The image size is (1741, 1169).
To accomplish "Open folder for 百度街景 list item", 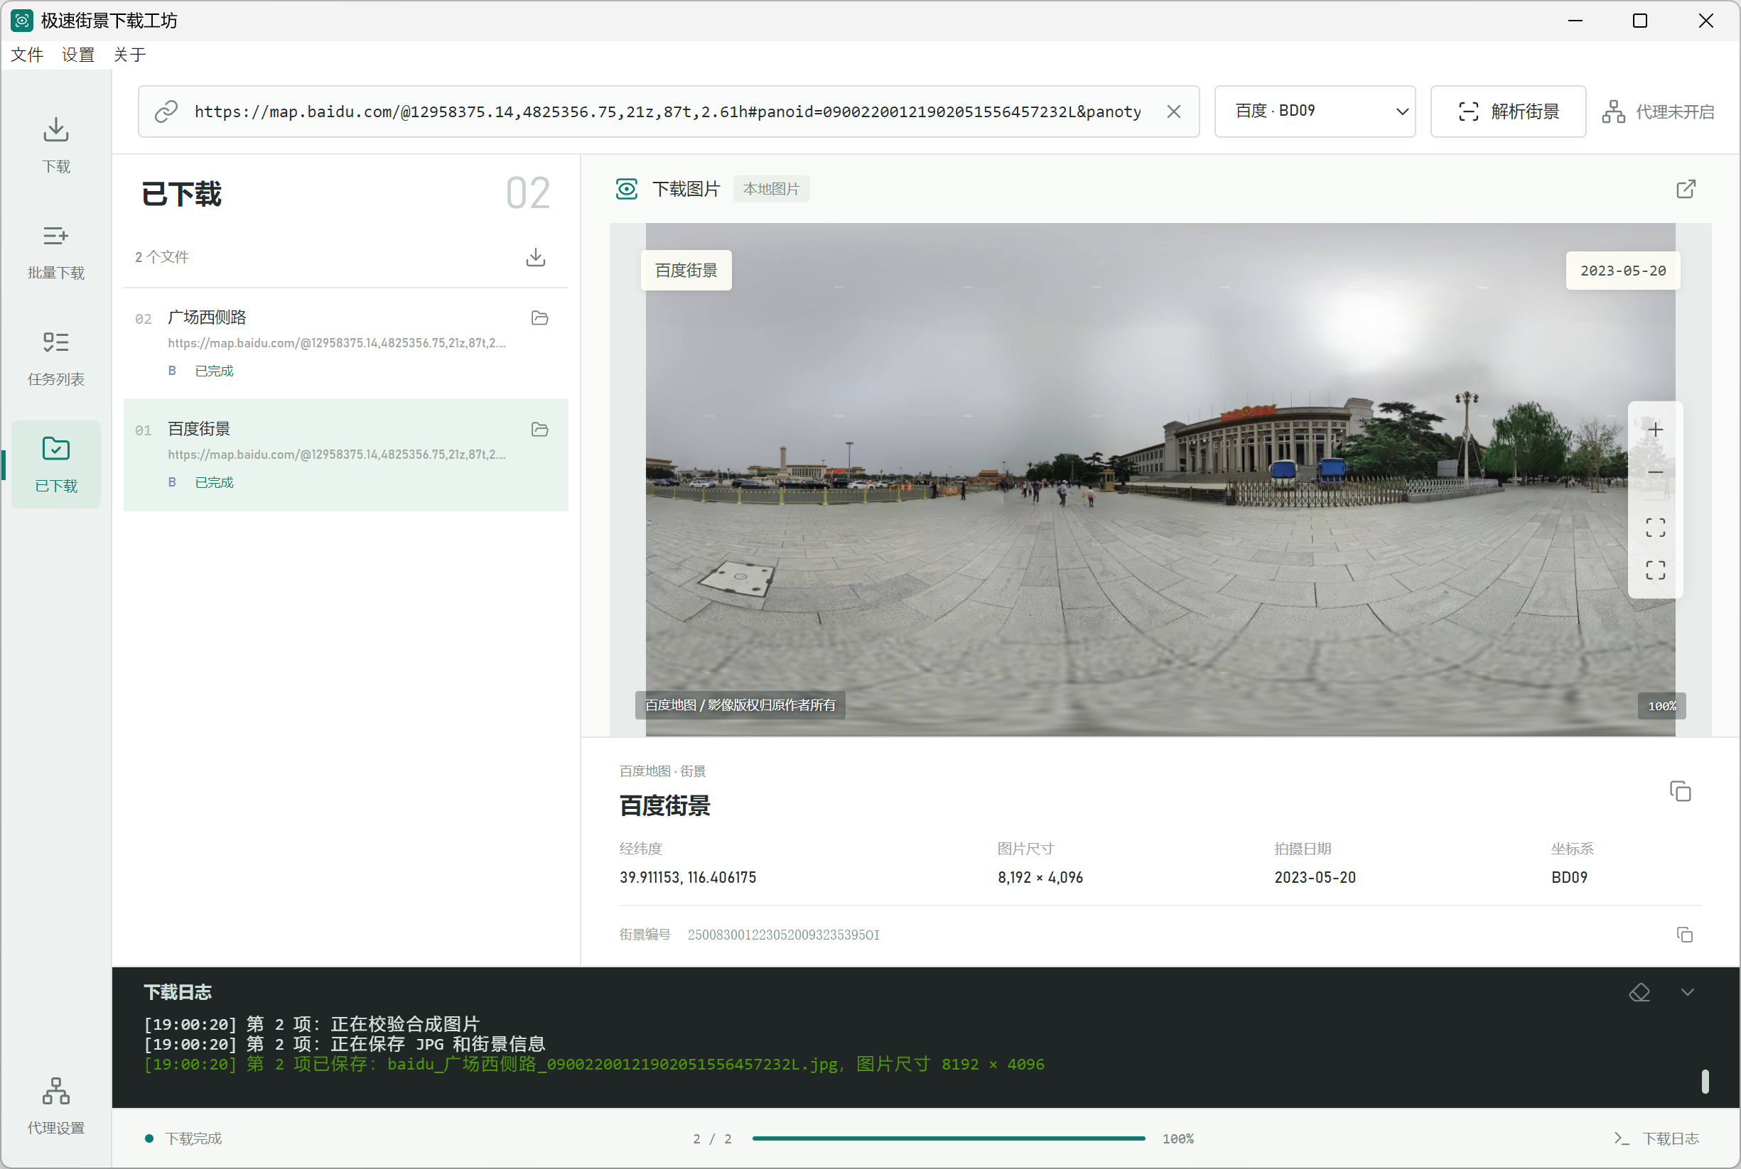I will [x=539, y=430].
